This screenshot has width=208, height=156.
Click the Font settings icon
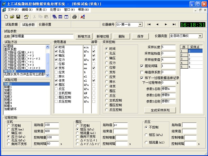click(83, 17)
